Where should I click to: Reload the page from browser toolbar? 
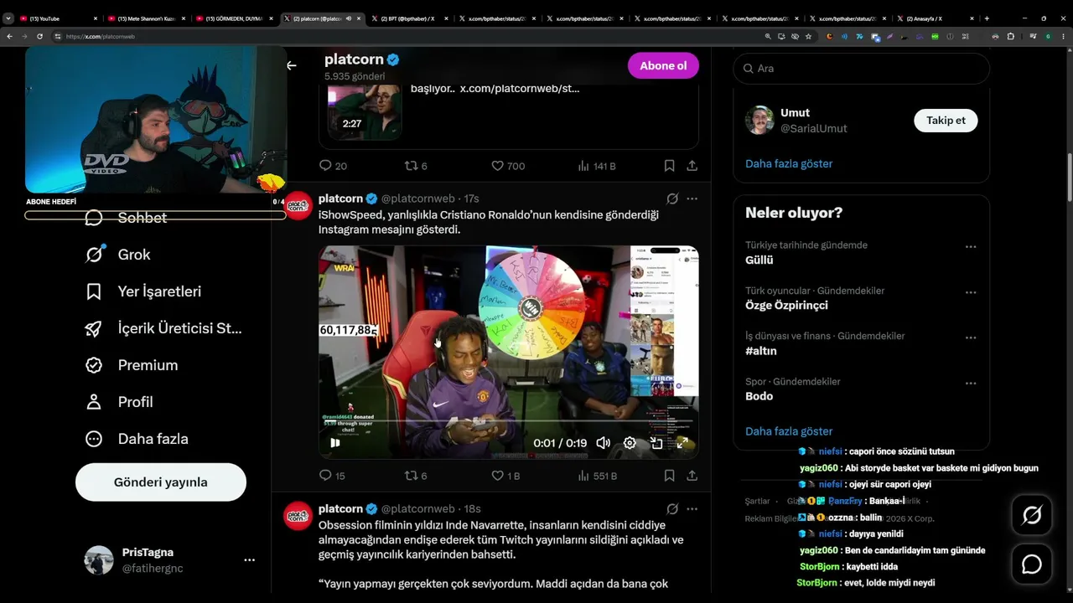[x=39, y=37]
